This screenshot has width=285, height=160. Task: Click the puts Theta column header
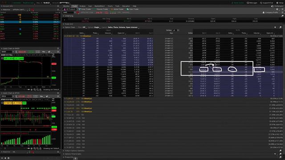pyautogui.click(x=244, y=33)
